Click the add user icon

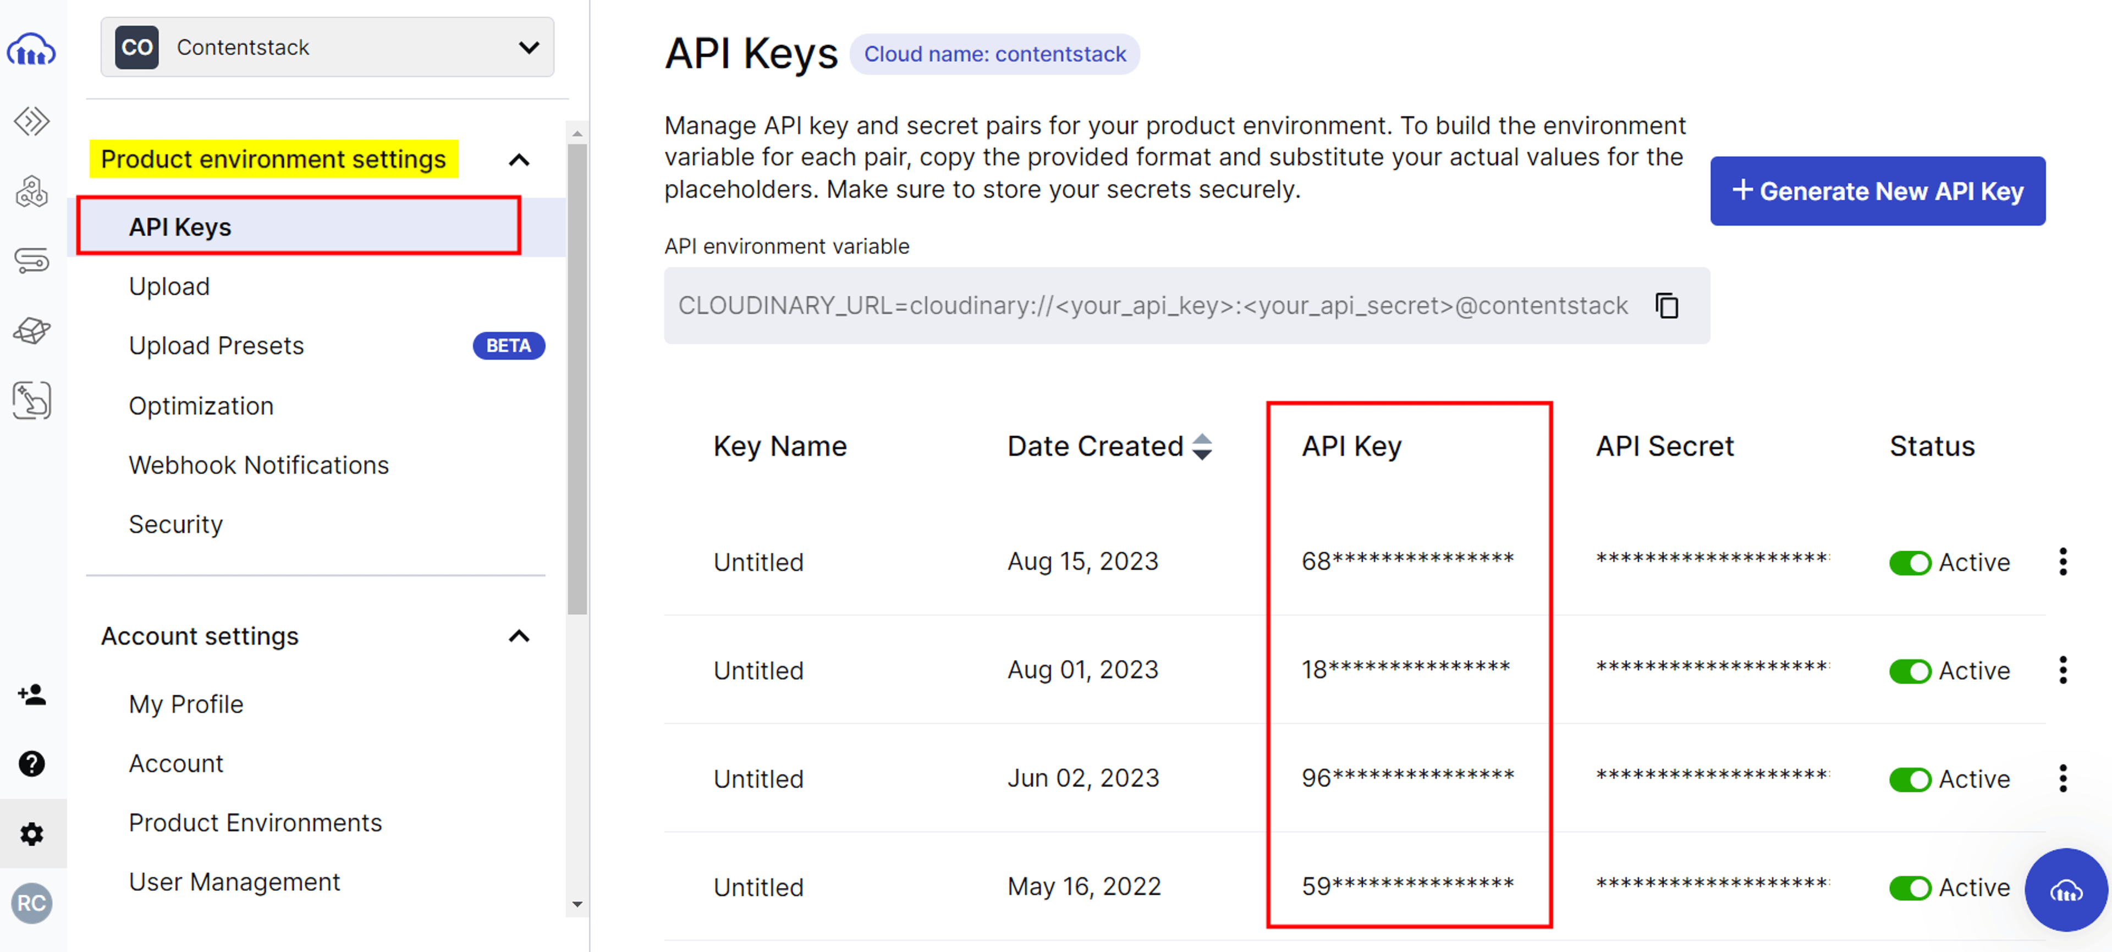coord(31,695)
